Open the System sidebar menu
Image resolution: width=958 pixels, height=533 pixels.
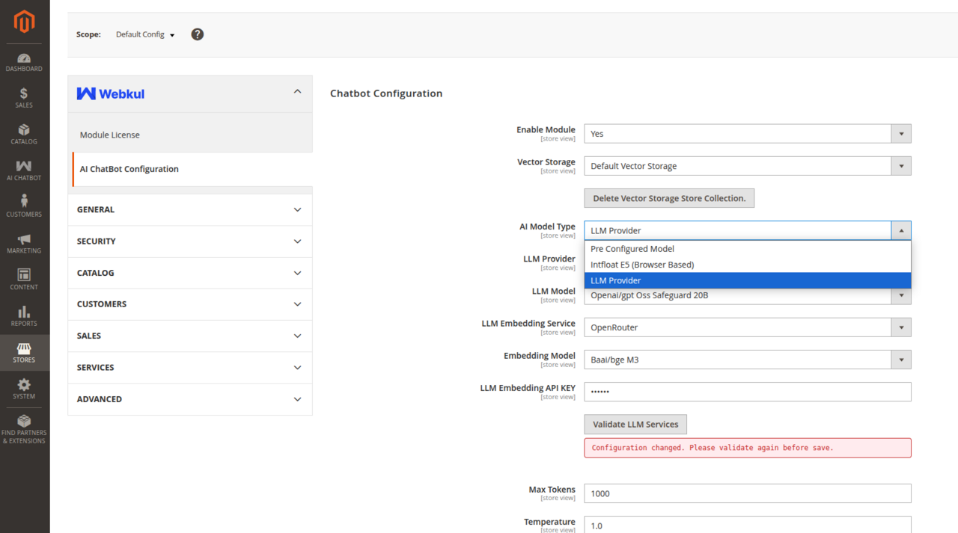[24, 389]
